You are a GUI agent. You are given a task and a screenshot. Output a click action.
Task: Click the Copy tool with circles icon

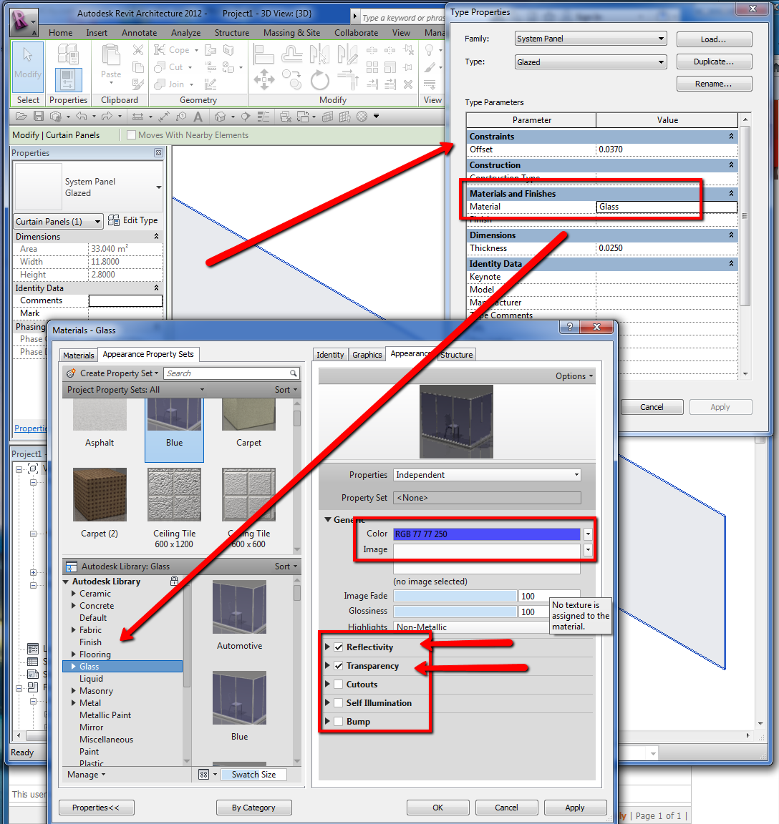(x=292, y=80)
